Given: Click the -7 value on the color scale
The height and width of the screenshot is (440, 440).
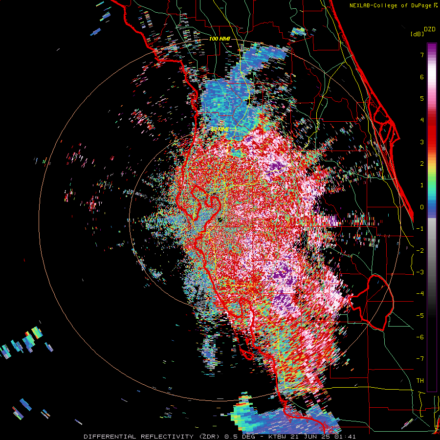Looking at the screenshot, I should tap(420, 359).
